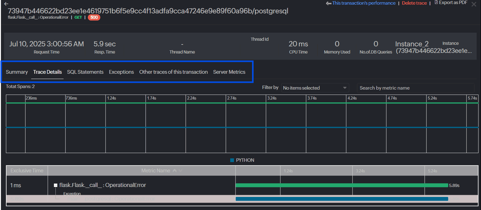Image resolution: width=481 pixels, height=210 pixels.
Task: Click the blue span bar in second row
Action: coord(341,199)
